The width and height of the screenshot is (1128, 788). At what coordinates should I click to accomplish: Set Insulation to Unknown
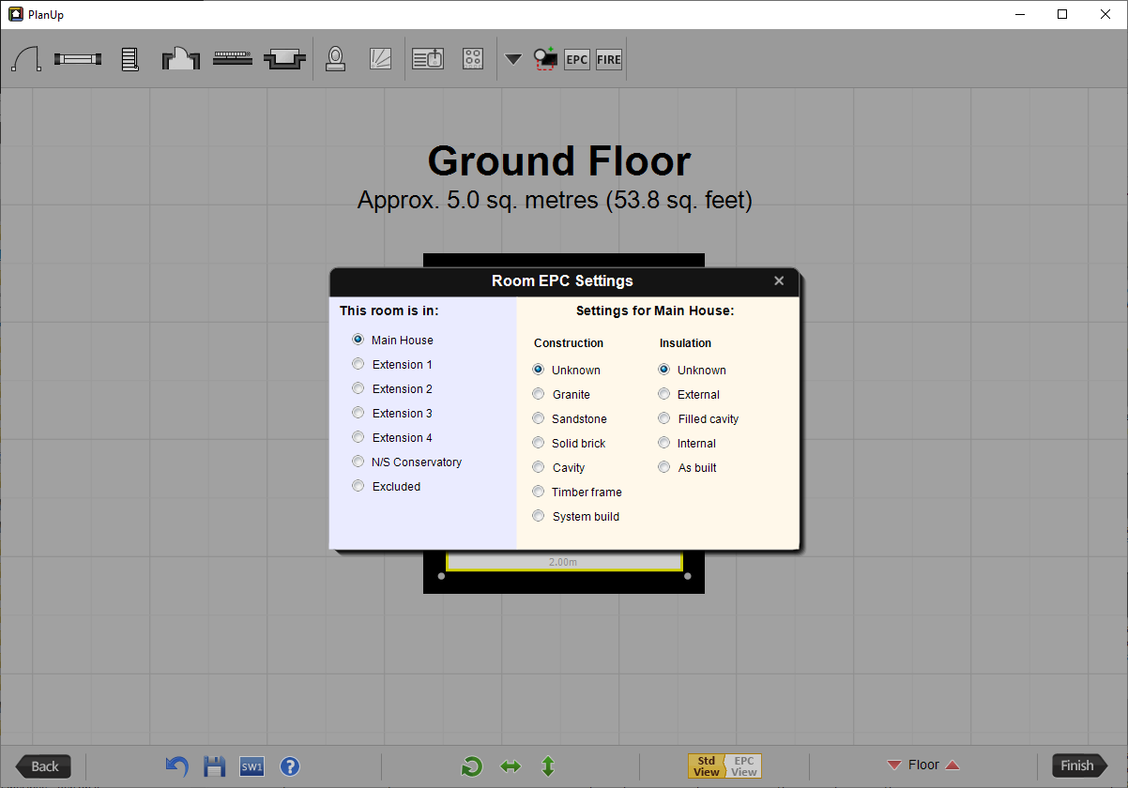click(663, 370)
